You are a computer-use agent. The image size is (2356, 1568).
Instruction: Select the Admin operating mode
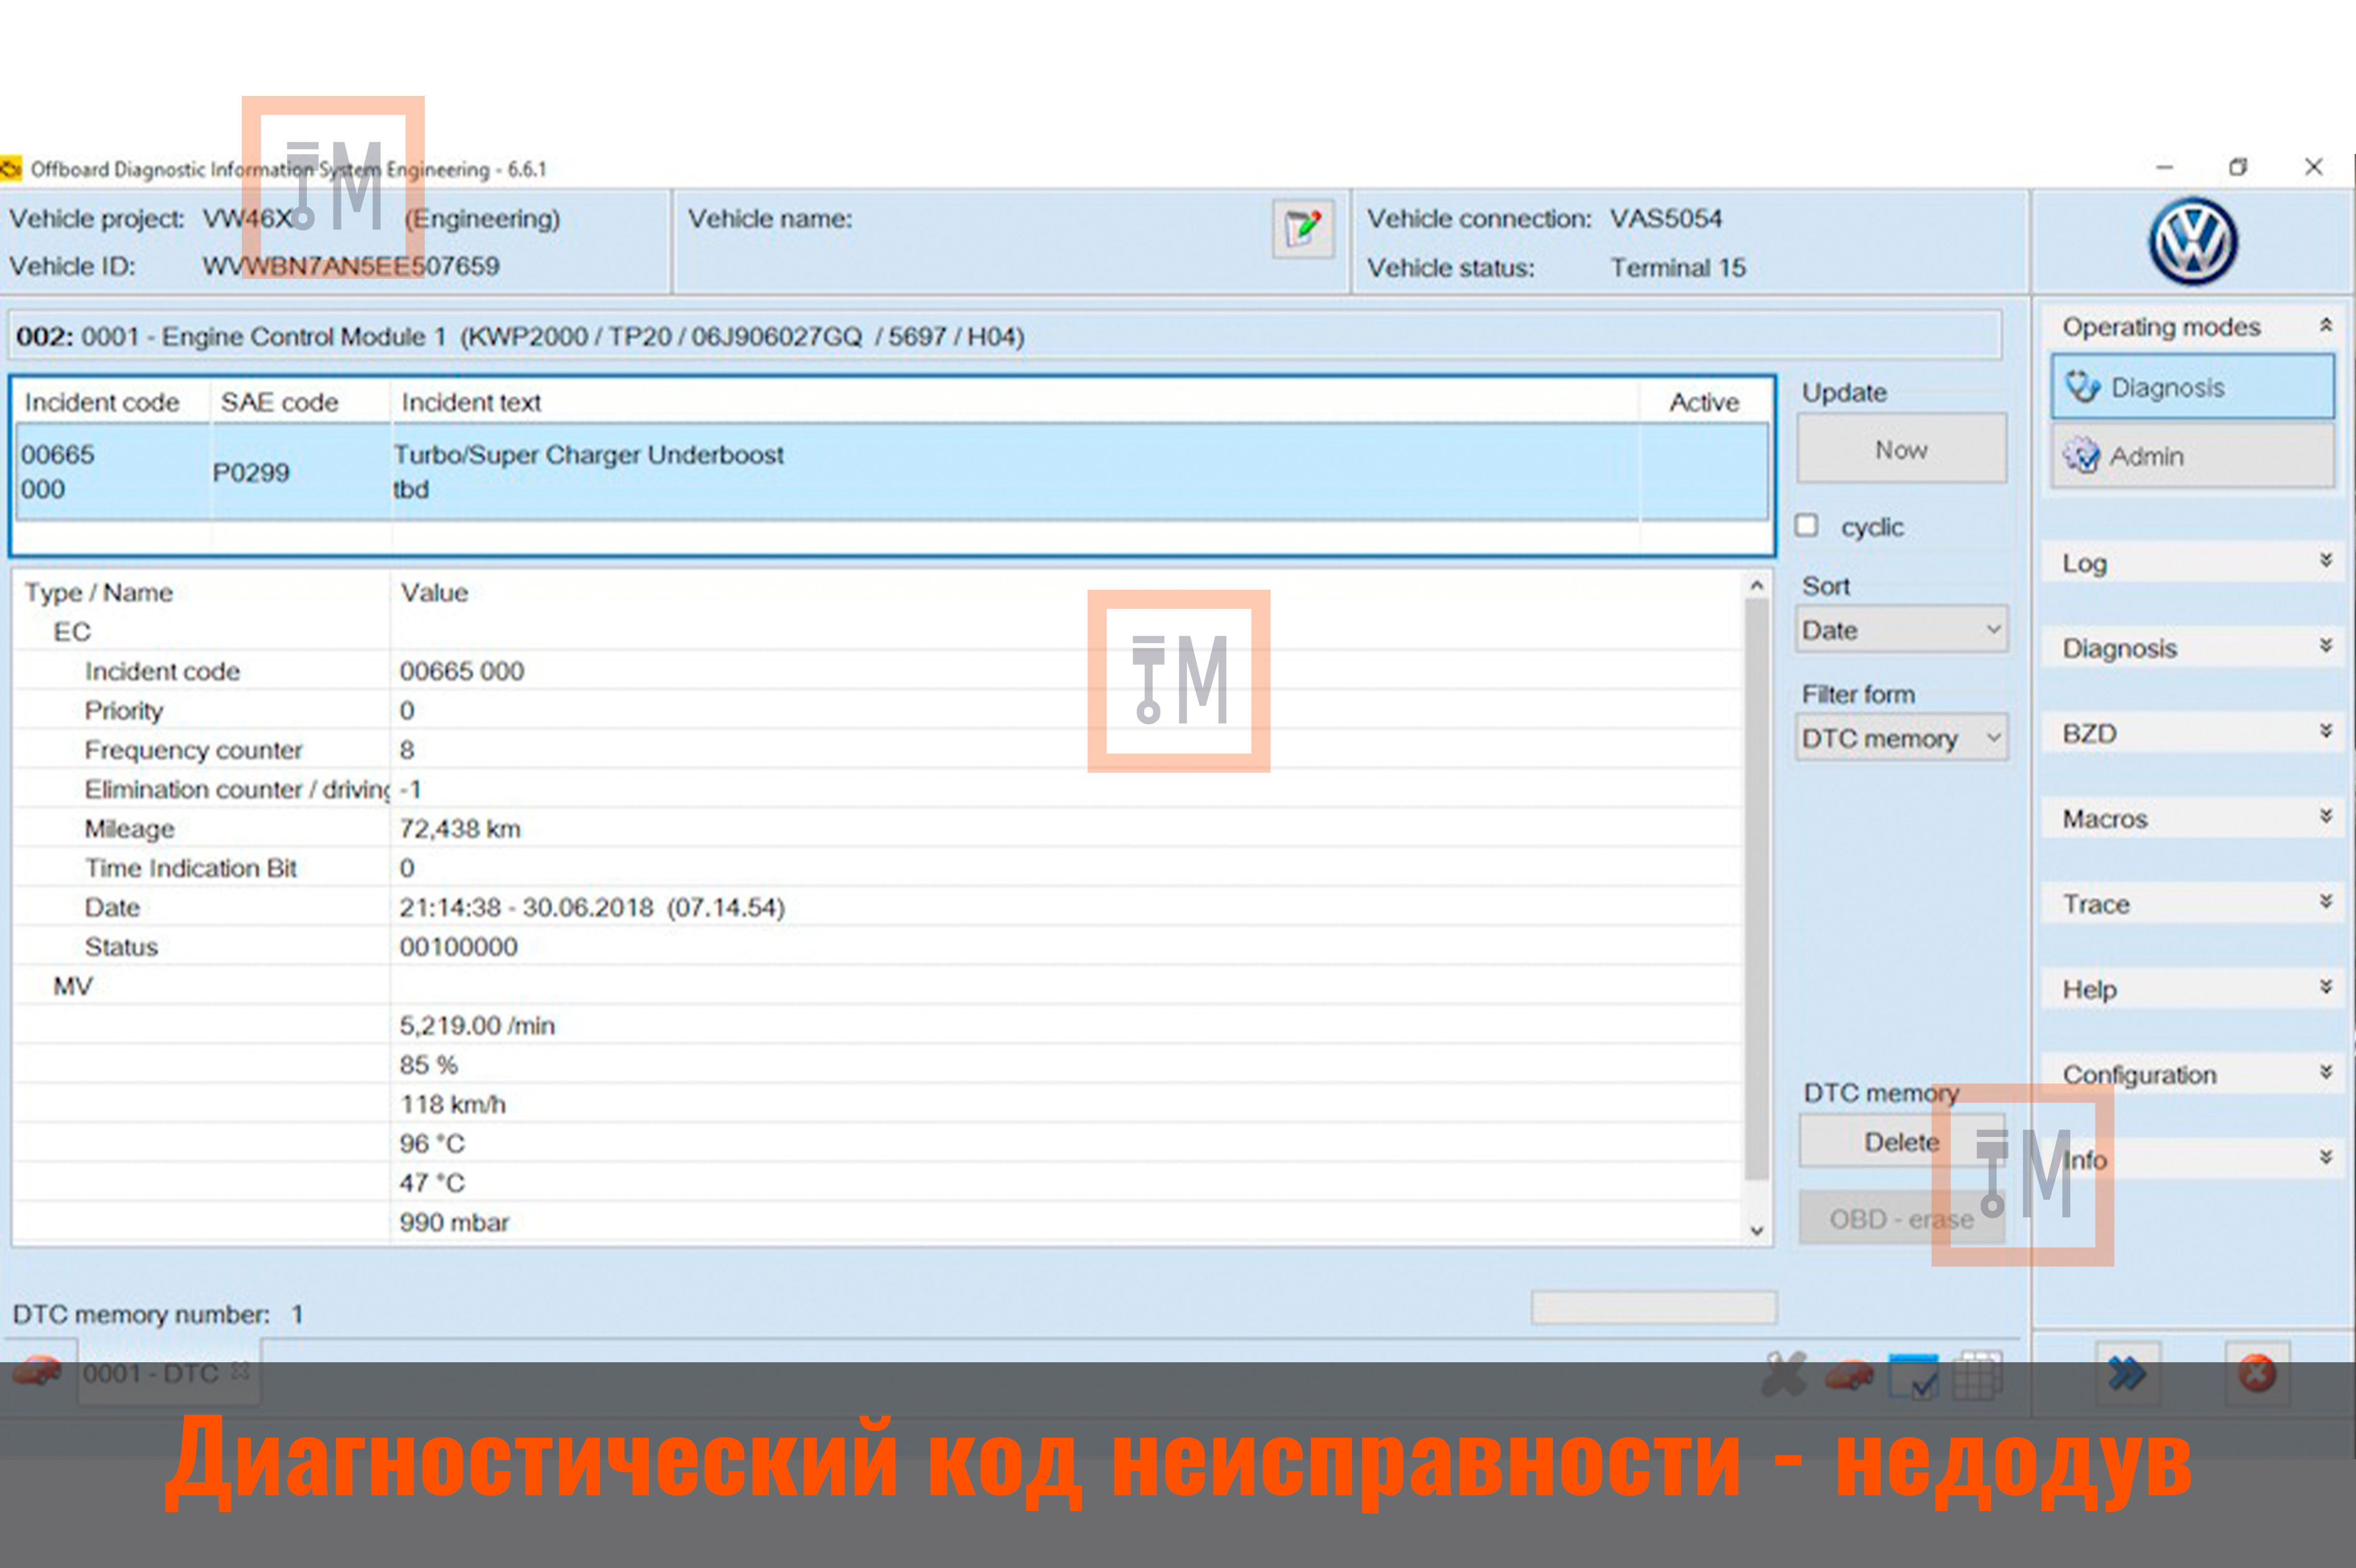tap(2192, 456)
